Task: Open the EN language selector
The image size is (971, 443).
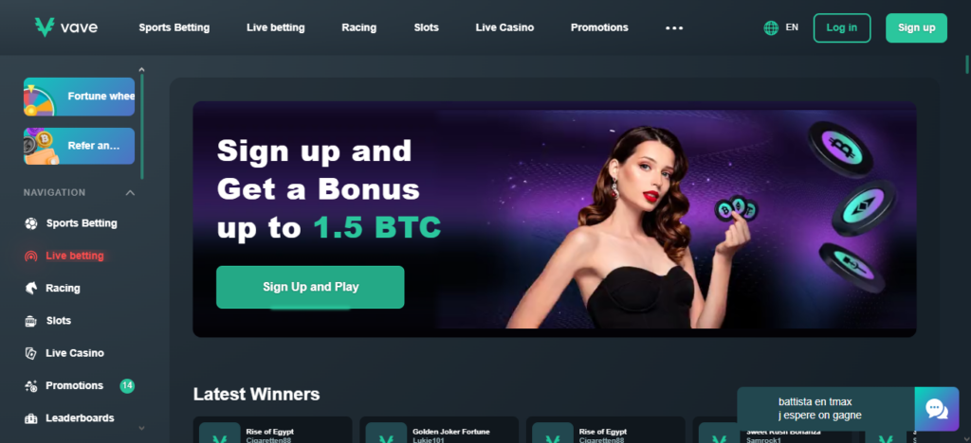Action: tap(792, 27)
